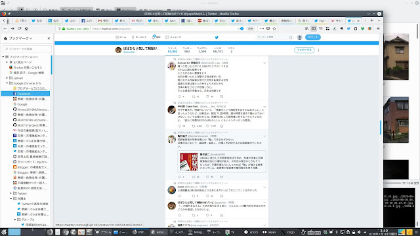Expand the よく見るページ folder
The width and height of the screenshot is (420, 236).
(x=7, y=62)
